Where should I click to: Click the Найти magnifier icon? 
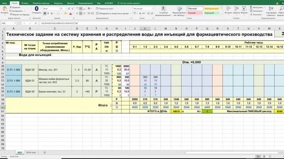click(x=281, y=8)
